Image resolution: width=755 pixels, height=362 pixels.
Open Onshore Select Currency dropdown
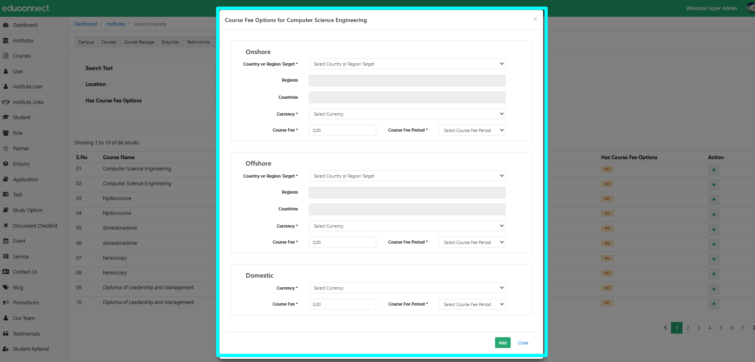407,114
